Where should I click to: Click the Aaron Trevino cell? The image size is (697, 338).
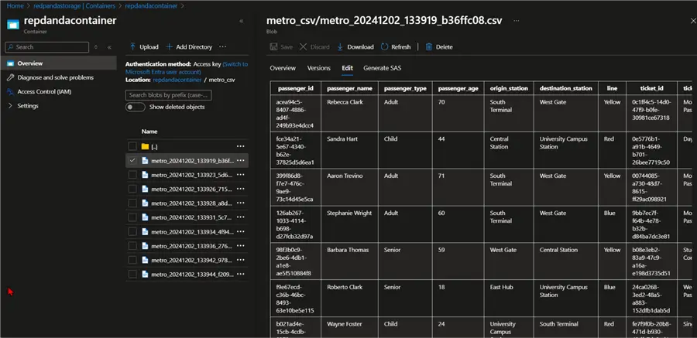349,187
